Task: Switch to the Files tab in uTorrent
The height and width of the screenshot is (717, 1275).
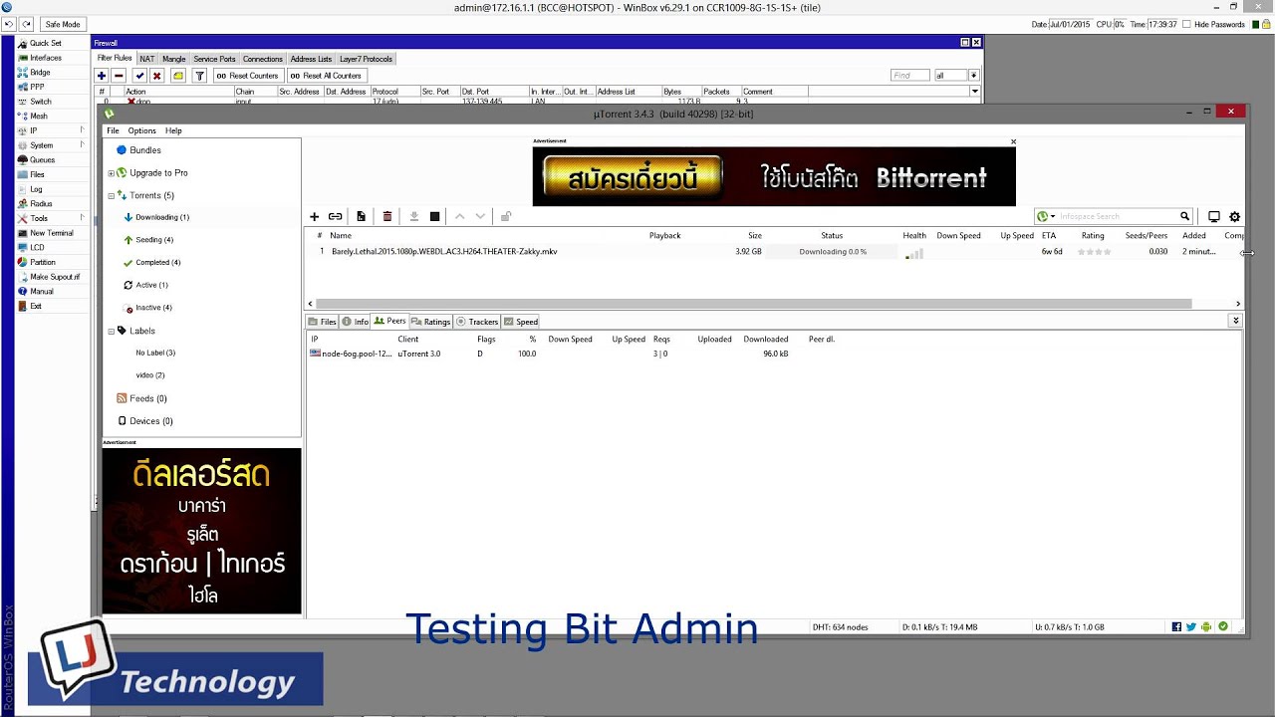Action: coord(323,322)
